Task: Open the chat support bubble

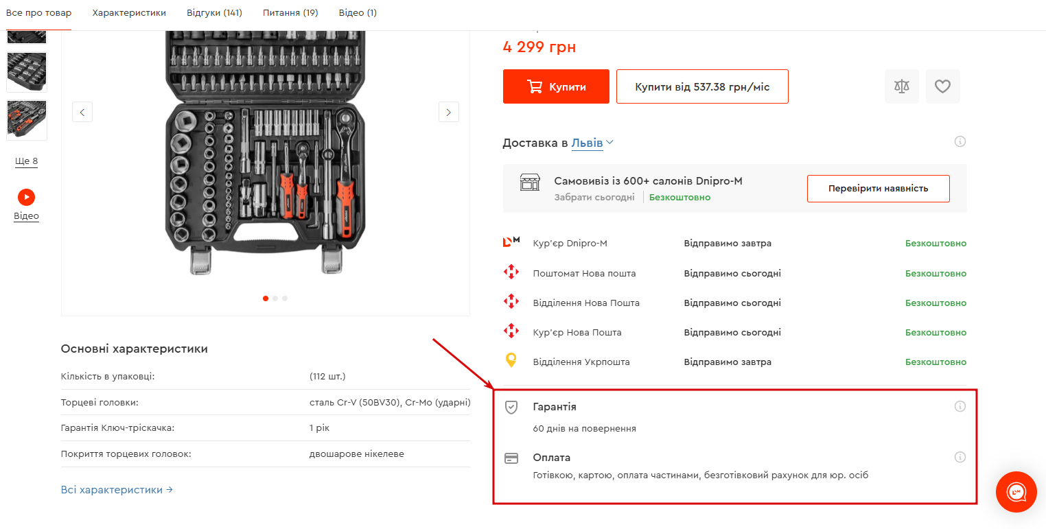Action: coord(1016,491)
